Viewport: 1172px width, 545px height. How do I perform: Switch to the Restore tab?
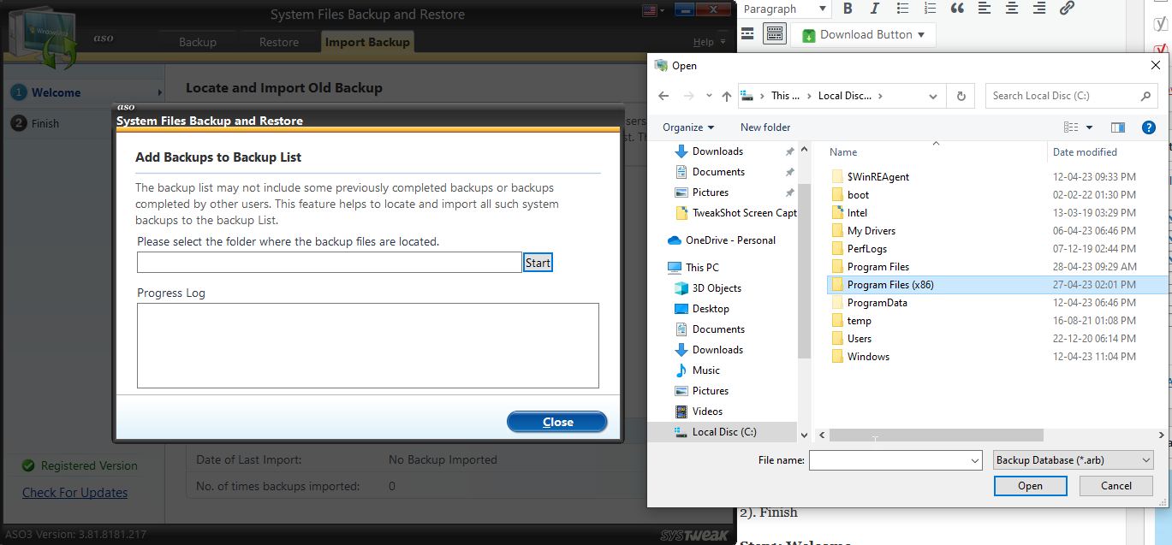pos(279,42)
